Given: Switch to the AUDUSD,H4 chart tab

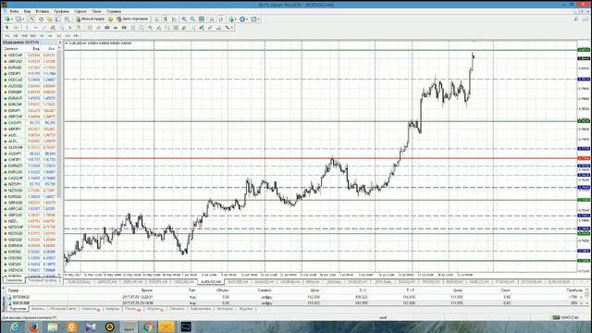Looking at the screenshot, I should click(x=211, y=282).
